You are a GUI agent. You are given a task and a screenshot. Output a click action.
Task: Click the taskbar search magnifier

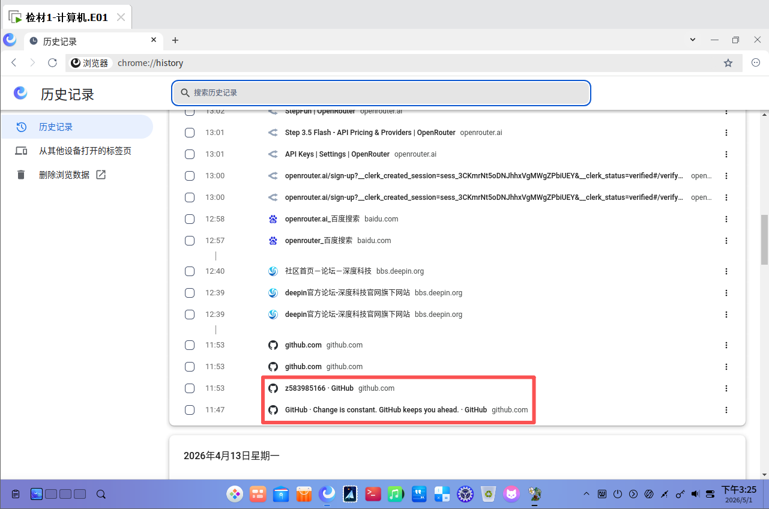(x=101, y=495)
